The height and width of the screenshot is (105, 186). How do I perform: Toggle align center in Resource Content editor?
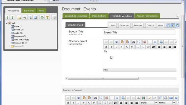126,103
